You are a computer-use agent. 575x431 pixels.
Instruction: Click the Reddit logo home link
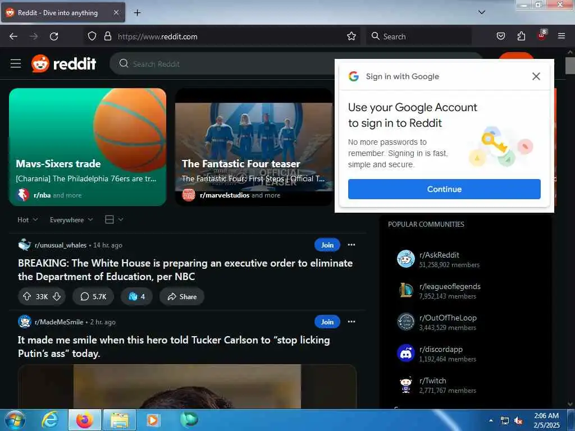64,64
